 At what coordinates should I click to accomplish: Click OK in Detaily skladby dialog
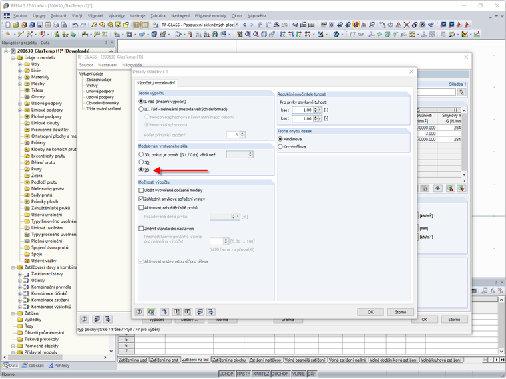tap(370, 312)
